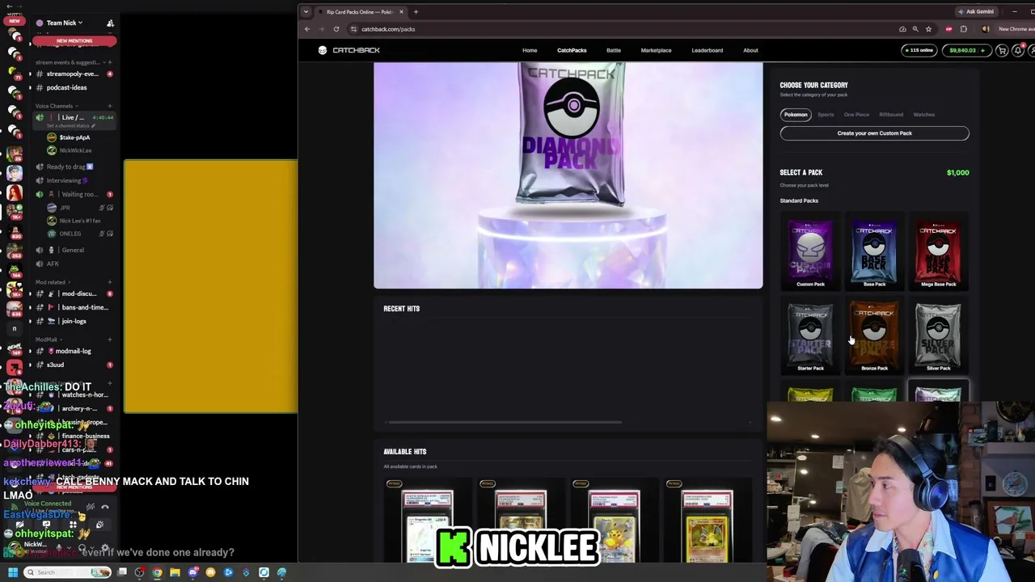Open a new Chrome tab

point(416,12)
